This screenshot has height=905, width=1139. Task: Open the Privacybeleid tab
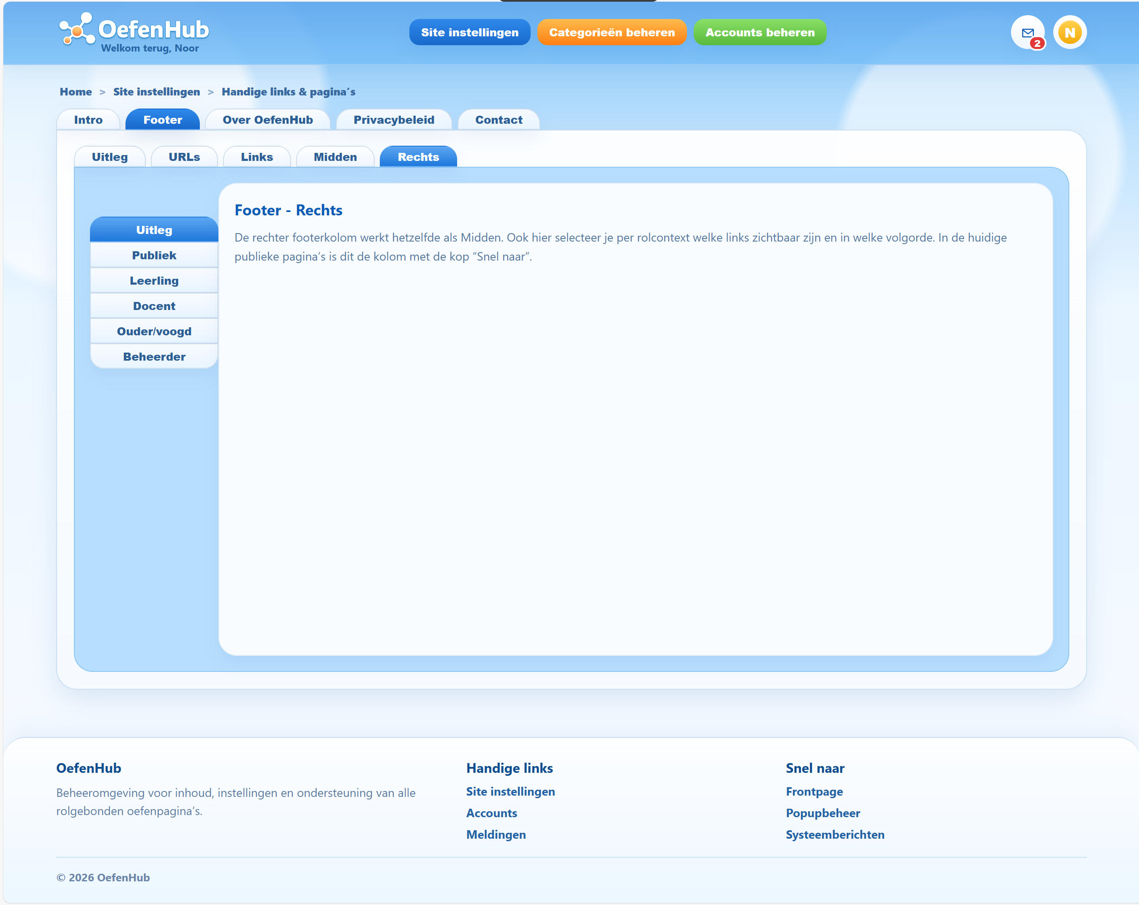(394, 120)
